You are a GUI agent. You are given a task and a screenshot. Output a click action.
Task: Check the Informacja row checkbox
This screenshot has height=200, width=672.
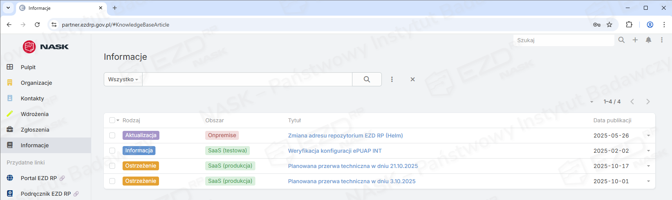coord(112,151)
